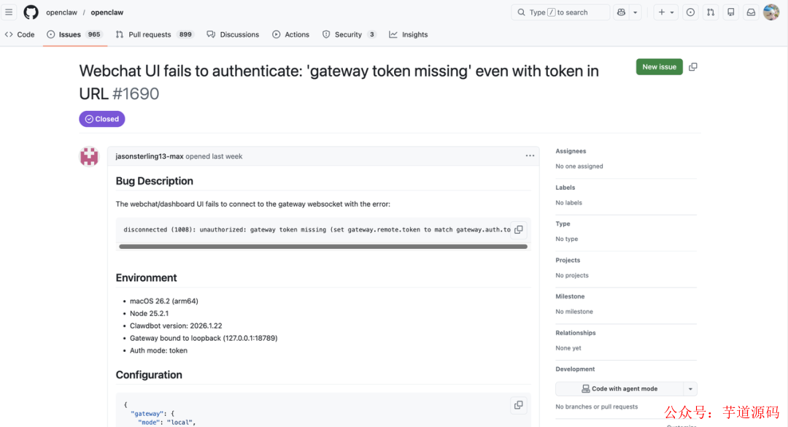Expand the Copilot model dropdown arrow
Viewport: 788px width, 427px height.
(x=634, y=12)
